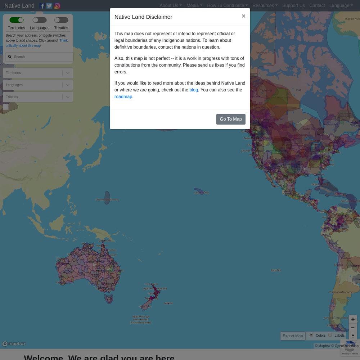Go to Support Us page
Image resolution: width=360 pixels, height=360 pixels.
(293, 5)
